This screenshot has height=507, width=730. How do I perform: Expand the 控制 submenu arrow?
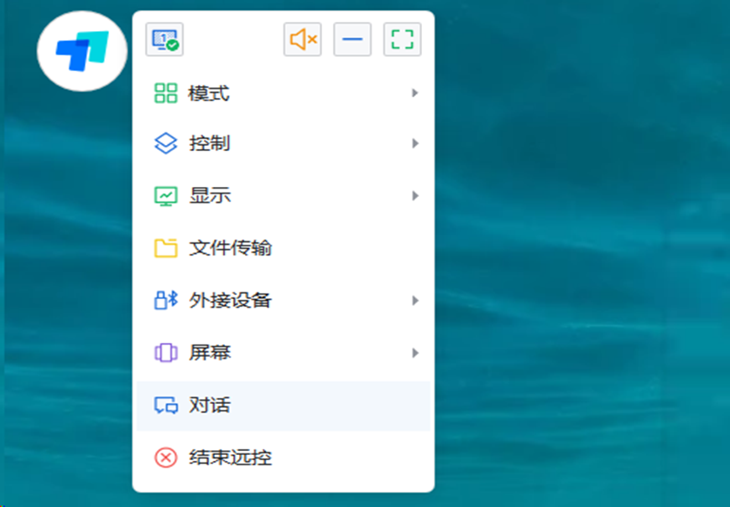coord(415,143)
